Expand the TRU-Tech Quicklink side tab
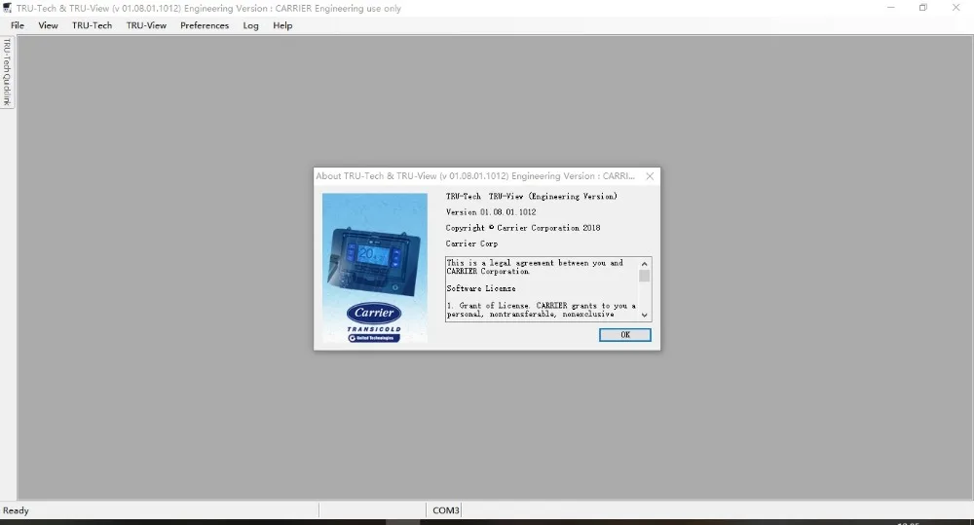This screenshot has width=974, height=525. 8,72
